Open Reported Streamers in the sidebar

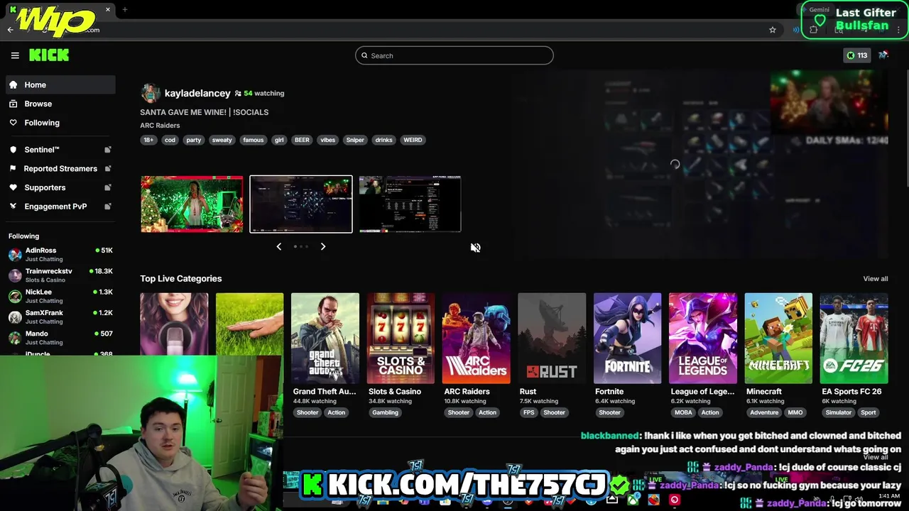[x=60, y=168]
